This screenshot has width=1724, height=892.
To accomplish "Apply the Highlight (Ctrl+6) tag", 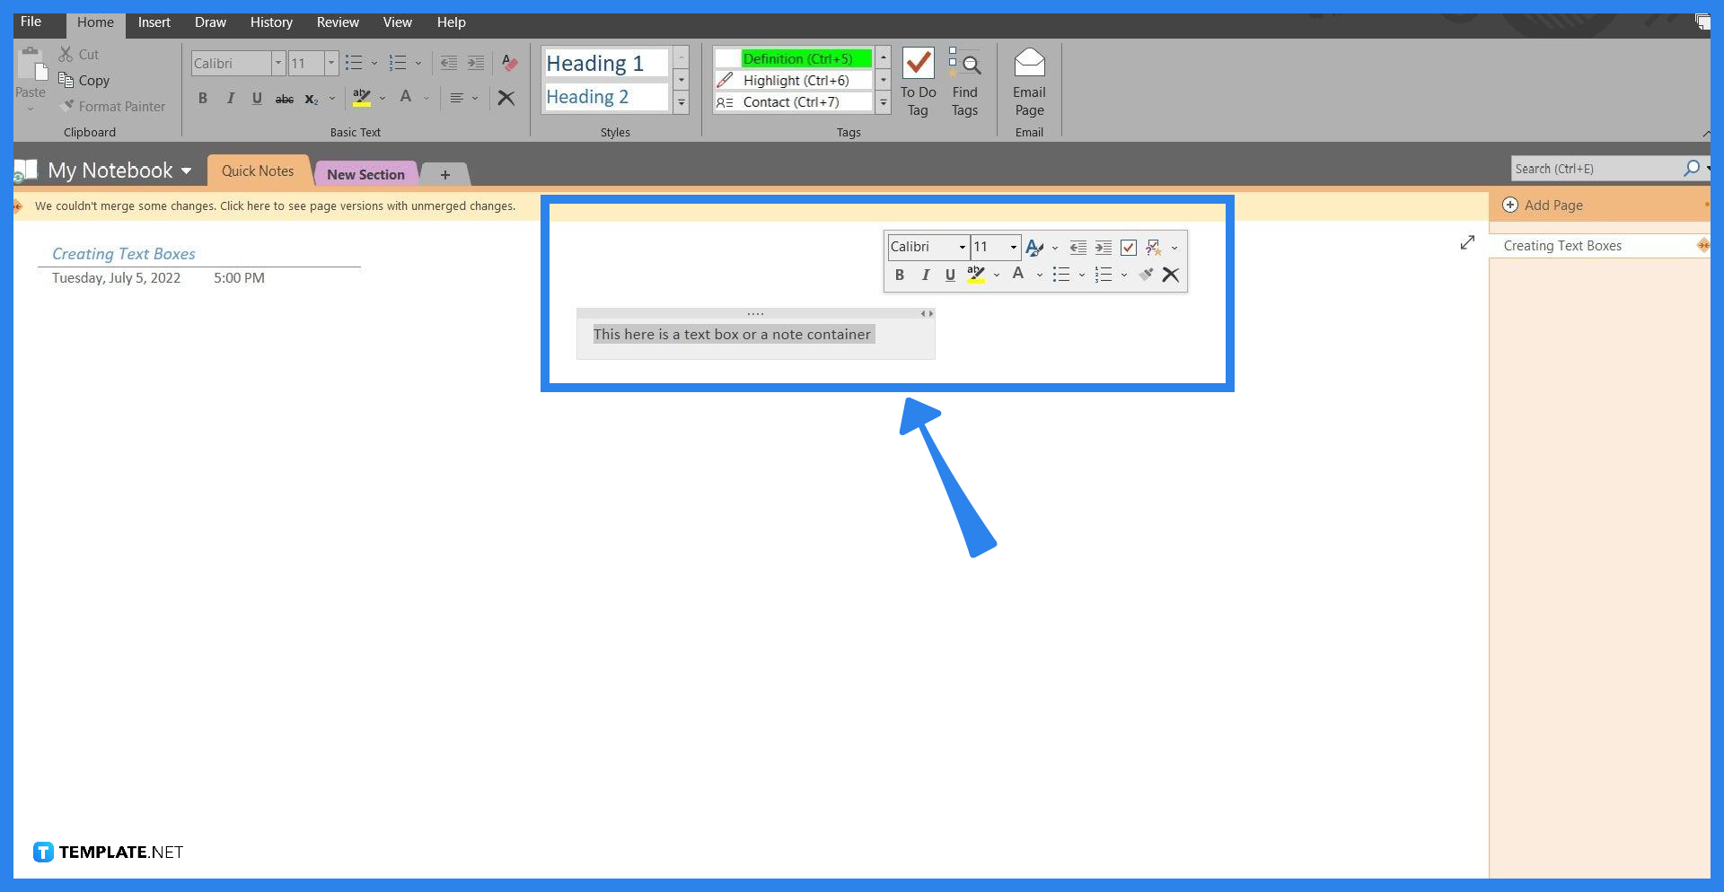I will tap(794, 80).
